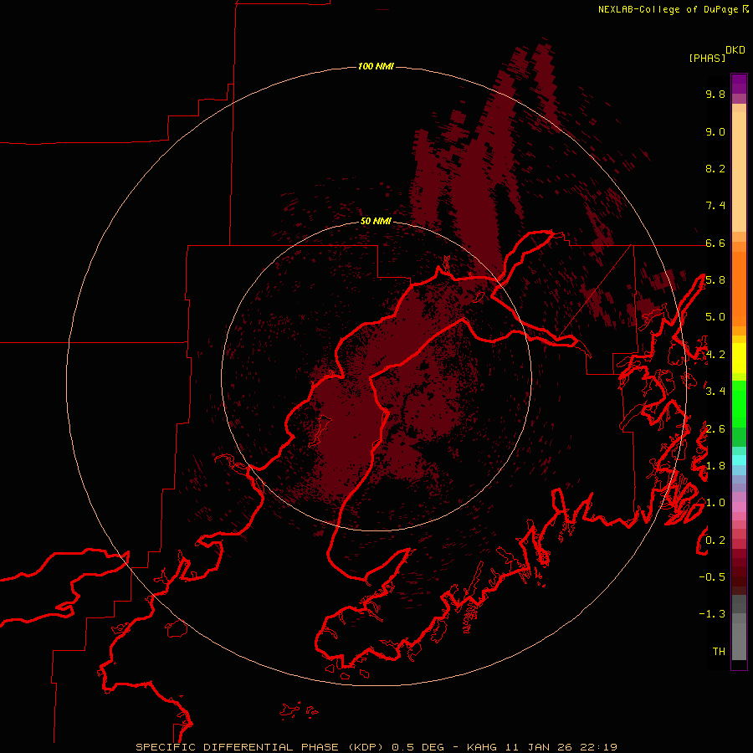
Task: Select the 4.2 scale label
Action: 715,354
